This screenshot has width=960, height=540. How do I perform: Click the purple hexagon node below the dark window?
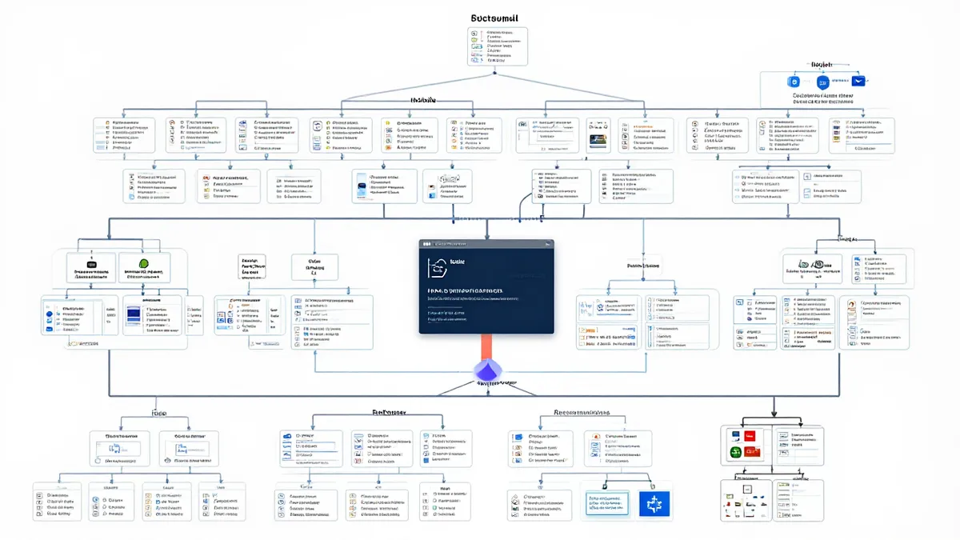click(486, 370)
